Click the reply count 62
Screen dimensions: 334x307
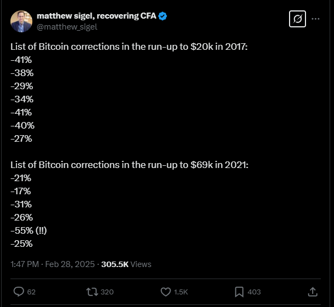pyautogui.click(x=31, y=292)
